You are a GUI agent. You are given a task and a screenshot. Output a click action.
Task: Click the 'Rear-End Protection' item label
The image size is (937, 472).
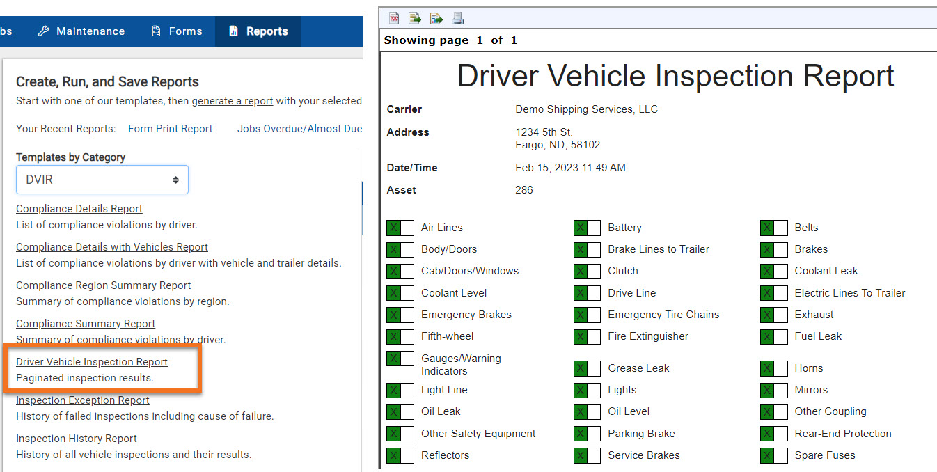pos(843,434)
